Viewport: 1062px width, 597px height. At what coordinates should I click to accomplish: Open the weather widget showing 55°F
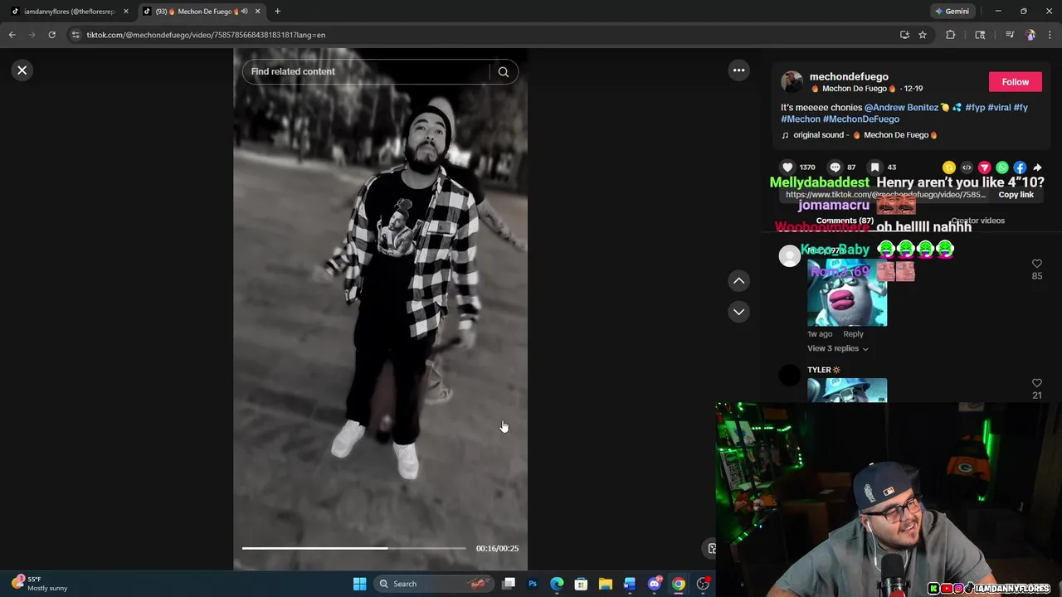[40, 584]
